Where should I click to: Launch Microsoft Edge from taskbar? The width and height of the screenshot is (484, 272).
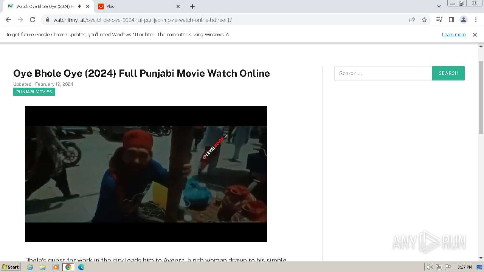coord(81,267)
